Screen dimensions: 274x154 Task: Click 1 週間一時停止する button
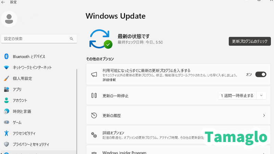pos(237,96)
